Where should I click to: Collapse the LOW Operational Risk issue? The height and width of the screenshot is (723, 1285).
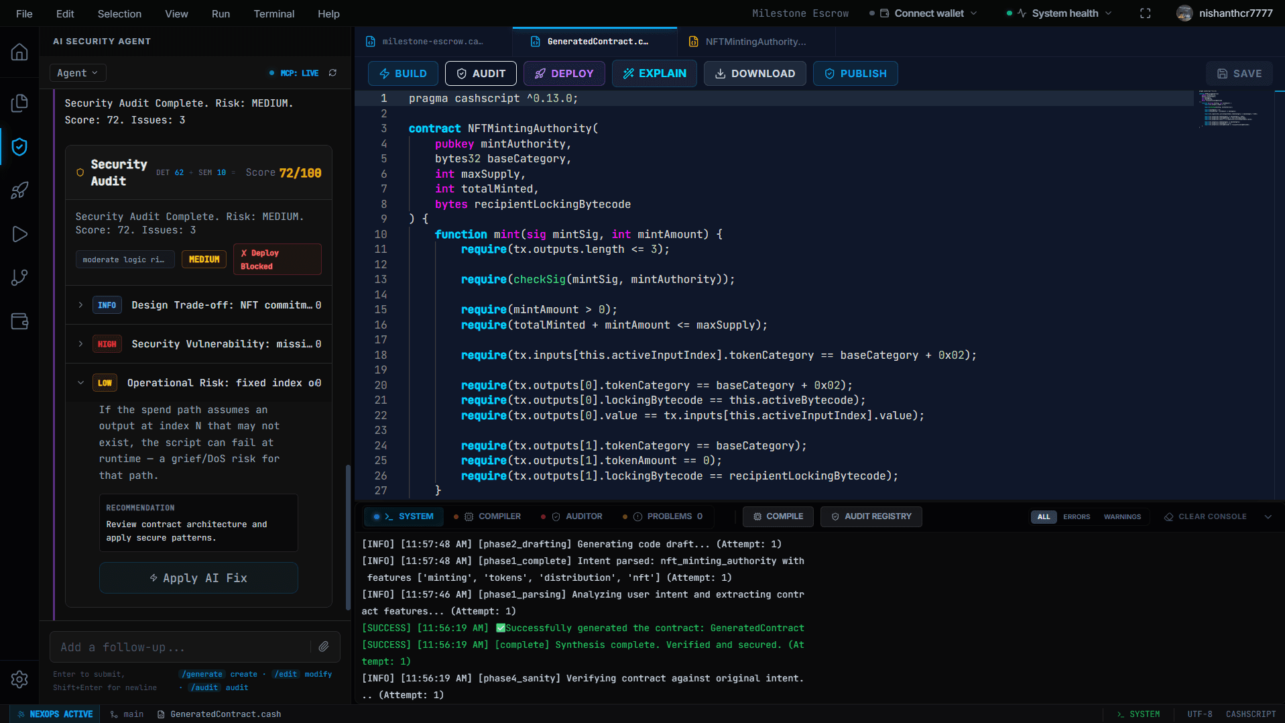coord(199,383)
